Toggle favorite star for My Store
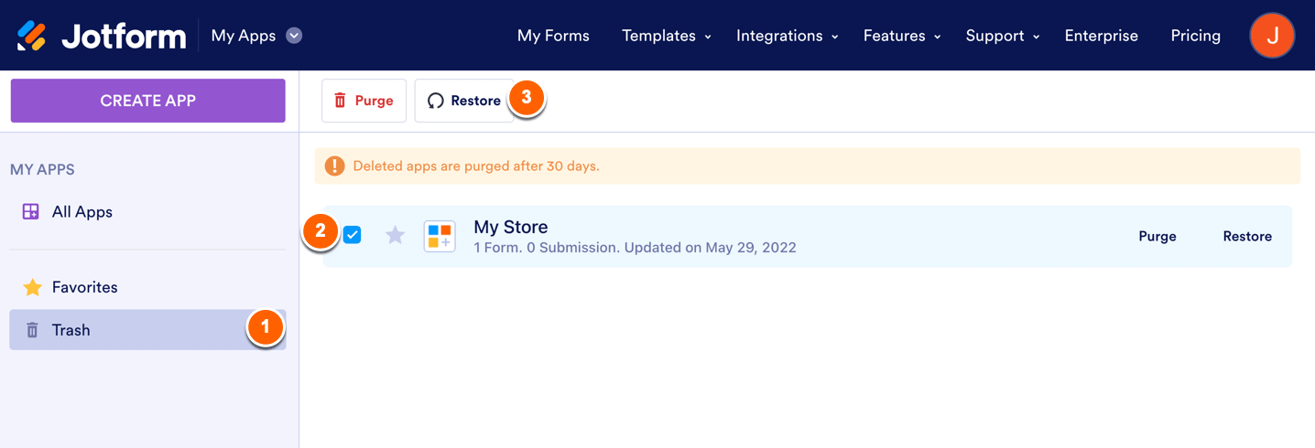1315x448 pixels. pos(395,236)
